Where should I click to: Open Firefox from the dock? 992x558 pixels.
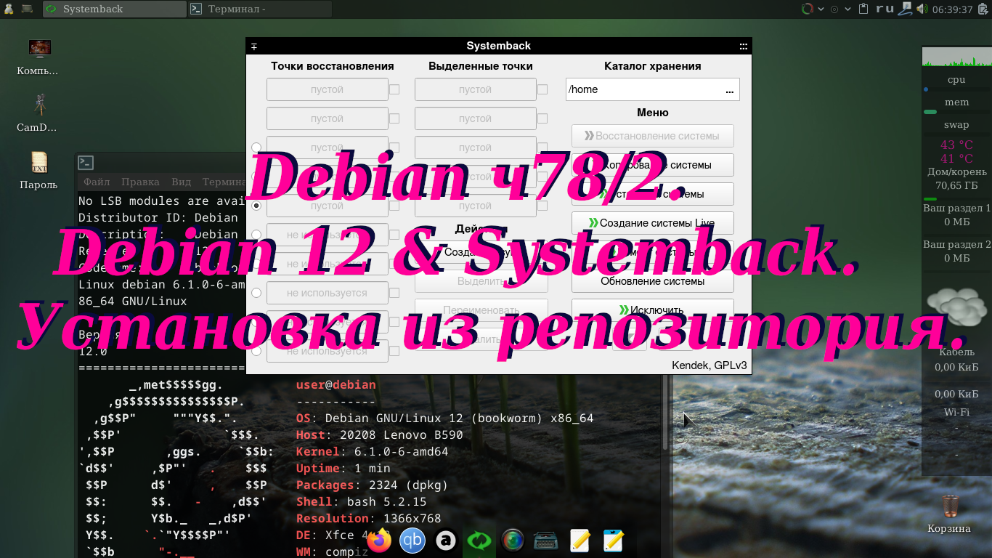pos(379,541)
